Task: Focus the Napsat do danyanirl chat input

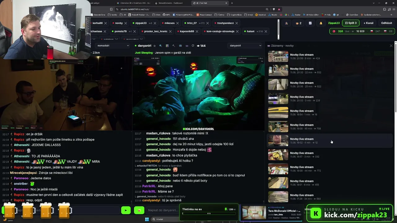Action: tap(163, 210)
